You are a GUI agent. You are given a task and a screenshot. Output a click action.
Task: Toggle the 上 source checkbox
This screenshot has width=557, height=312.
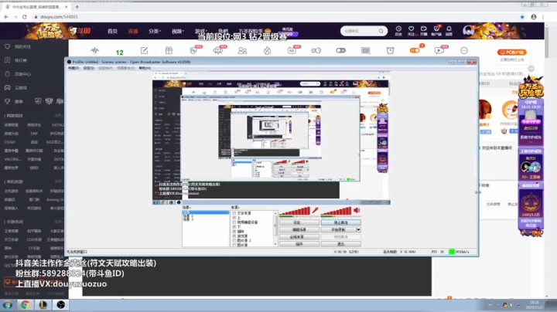pos(234,218)
